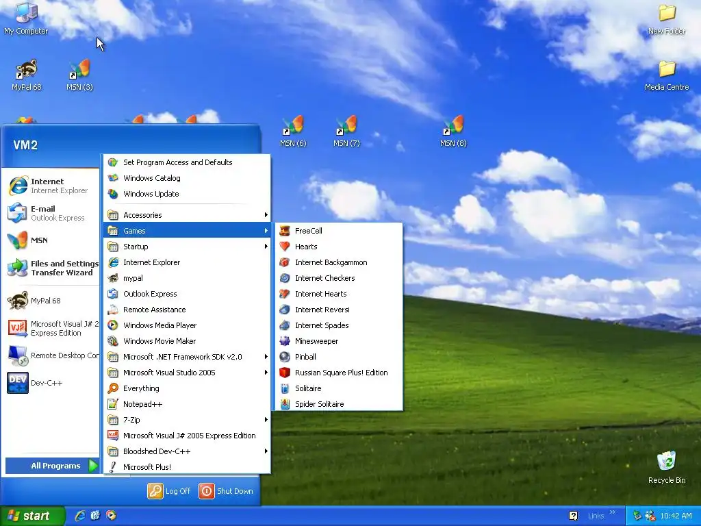Open Files and Settings Transfer Wizard
701x526 pixels.
pyautogui.click(x=51, y=268)
